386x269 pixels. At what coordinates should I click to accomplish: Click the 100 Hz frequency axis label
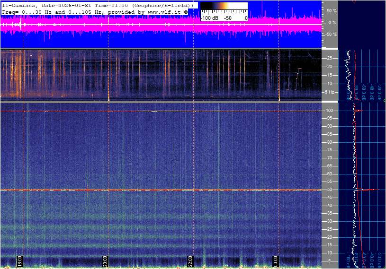(x=330, y=111)
